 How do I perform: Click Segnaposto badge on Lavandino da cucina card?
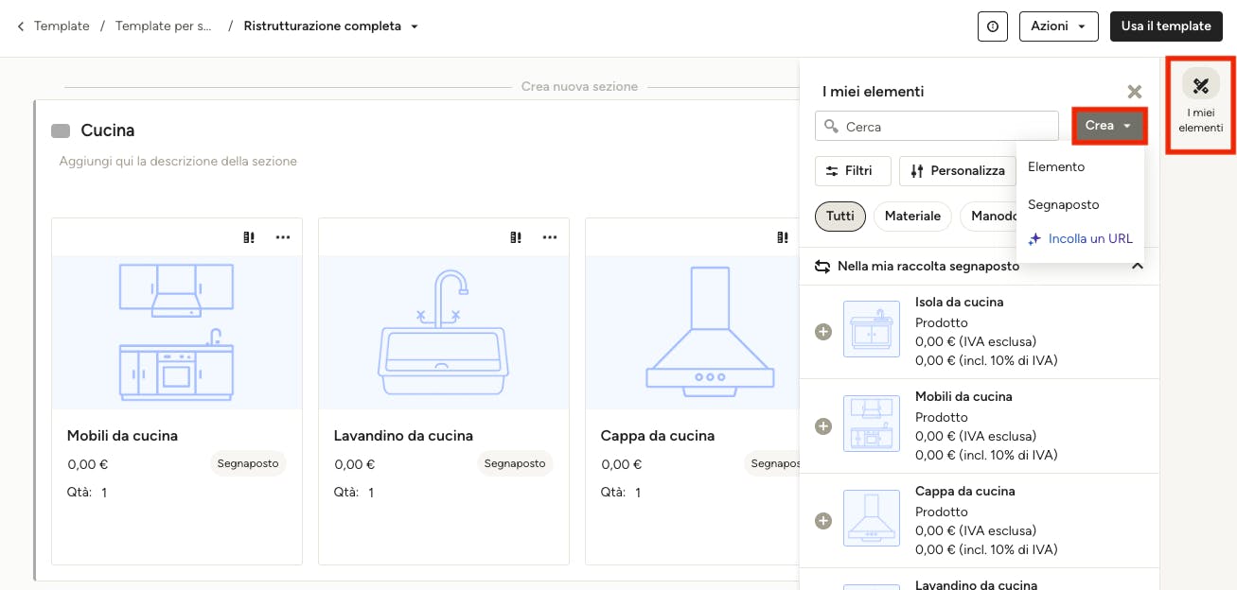pyautogui.click(x=515, y=463)
